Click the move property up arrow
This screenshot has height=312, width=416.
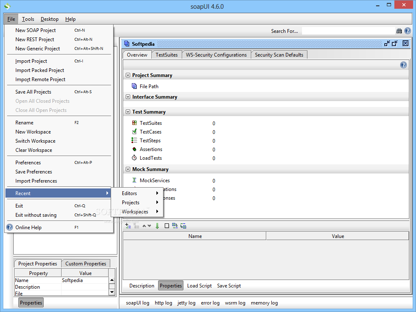pos(144,226)
